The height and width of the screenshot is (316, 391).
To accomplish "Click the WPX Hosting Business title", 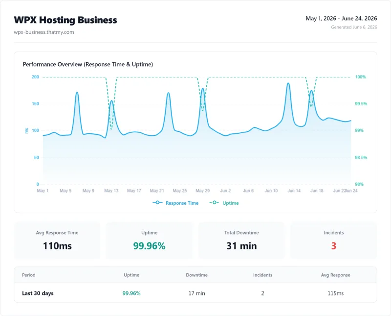I will [65, 20].
